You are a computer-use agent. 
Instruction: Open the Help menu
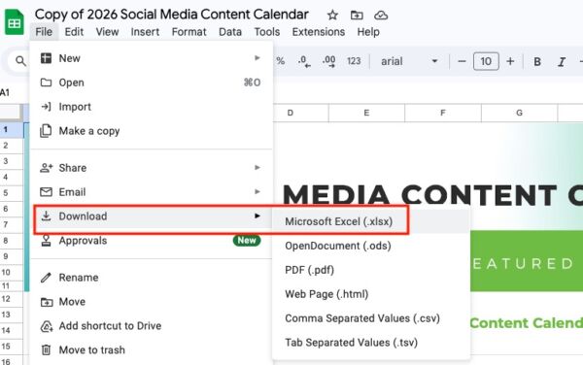tap(368, 32)
